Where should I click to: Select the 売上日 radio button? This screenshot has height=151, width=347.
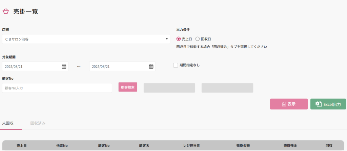(179, 39)
